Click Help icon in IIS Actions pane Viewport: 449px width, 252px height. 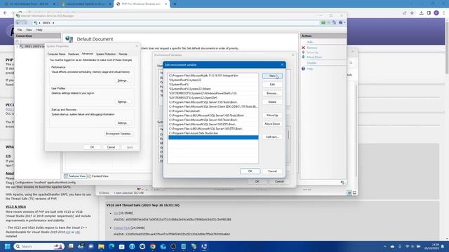point(303,69)
